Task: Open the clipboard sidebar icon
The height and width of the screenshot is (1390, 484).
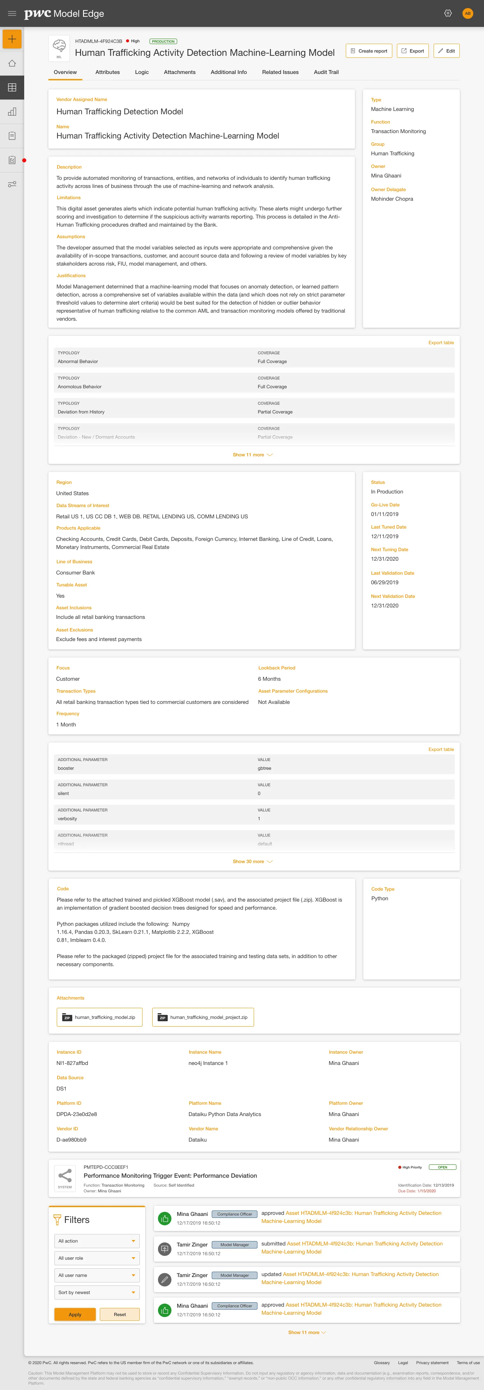Action: coord(12,136)
